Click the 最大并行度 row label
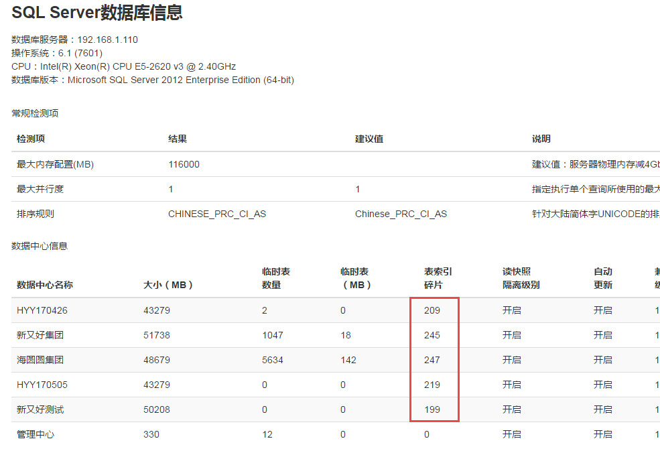This screenshot has width=660, height=453. click(40, 189)
